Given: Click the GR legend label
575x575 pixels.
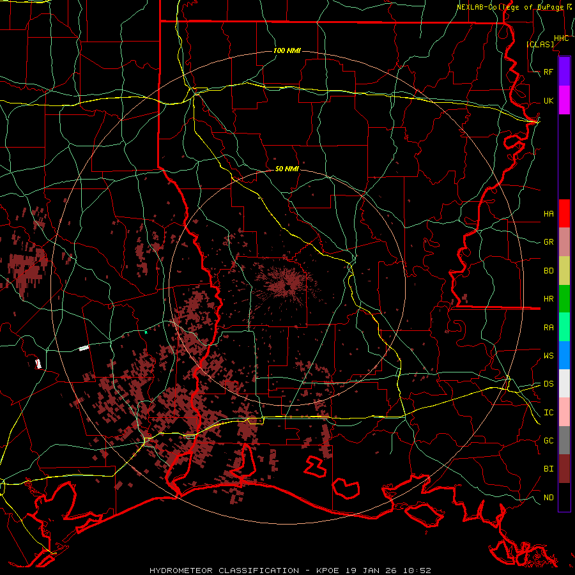Looking at the screenshot, I should tap(549, 242).
